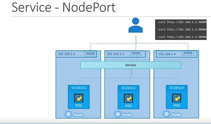Click the 192.168.1.3 node IP label
Viewport: 211px width, 124px height.
(115, 54)
